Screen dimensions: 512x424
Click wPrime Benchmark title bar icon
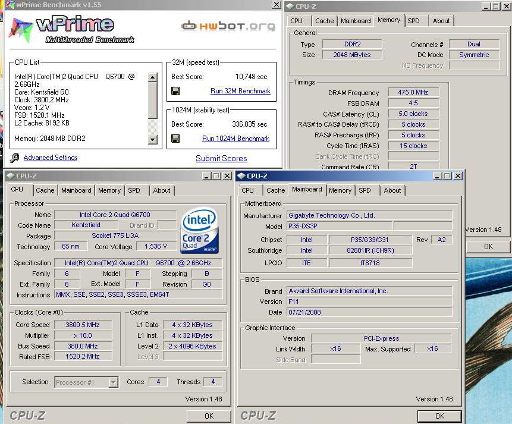[11, 5]
